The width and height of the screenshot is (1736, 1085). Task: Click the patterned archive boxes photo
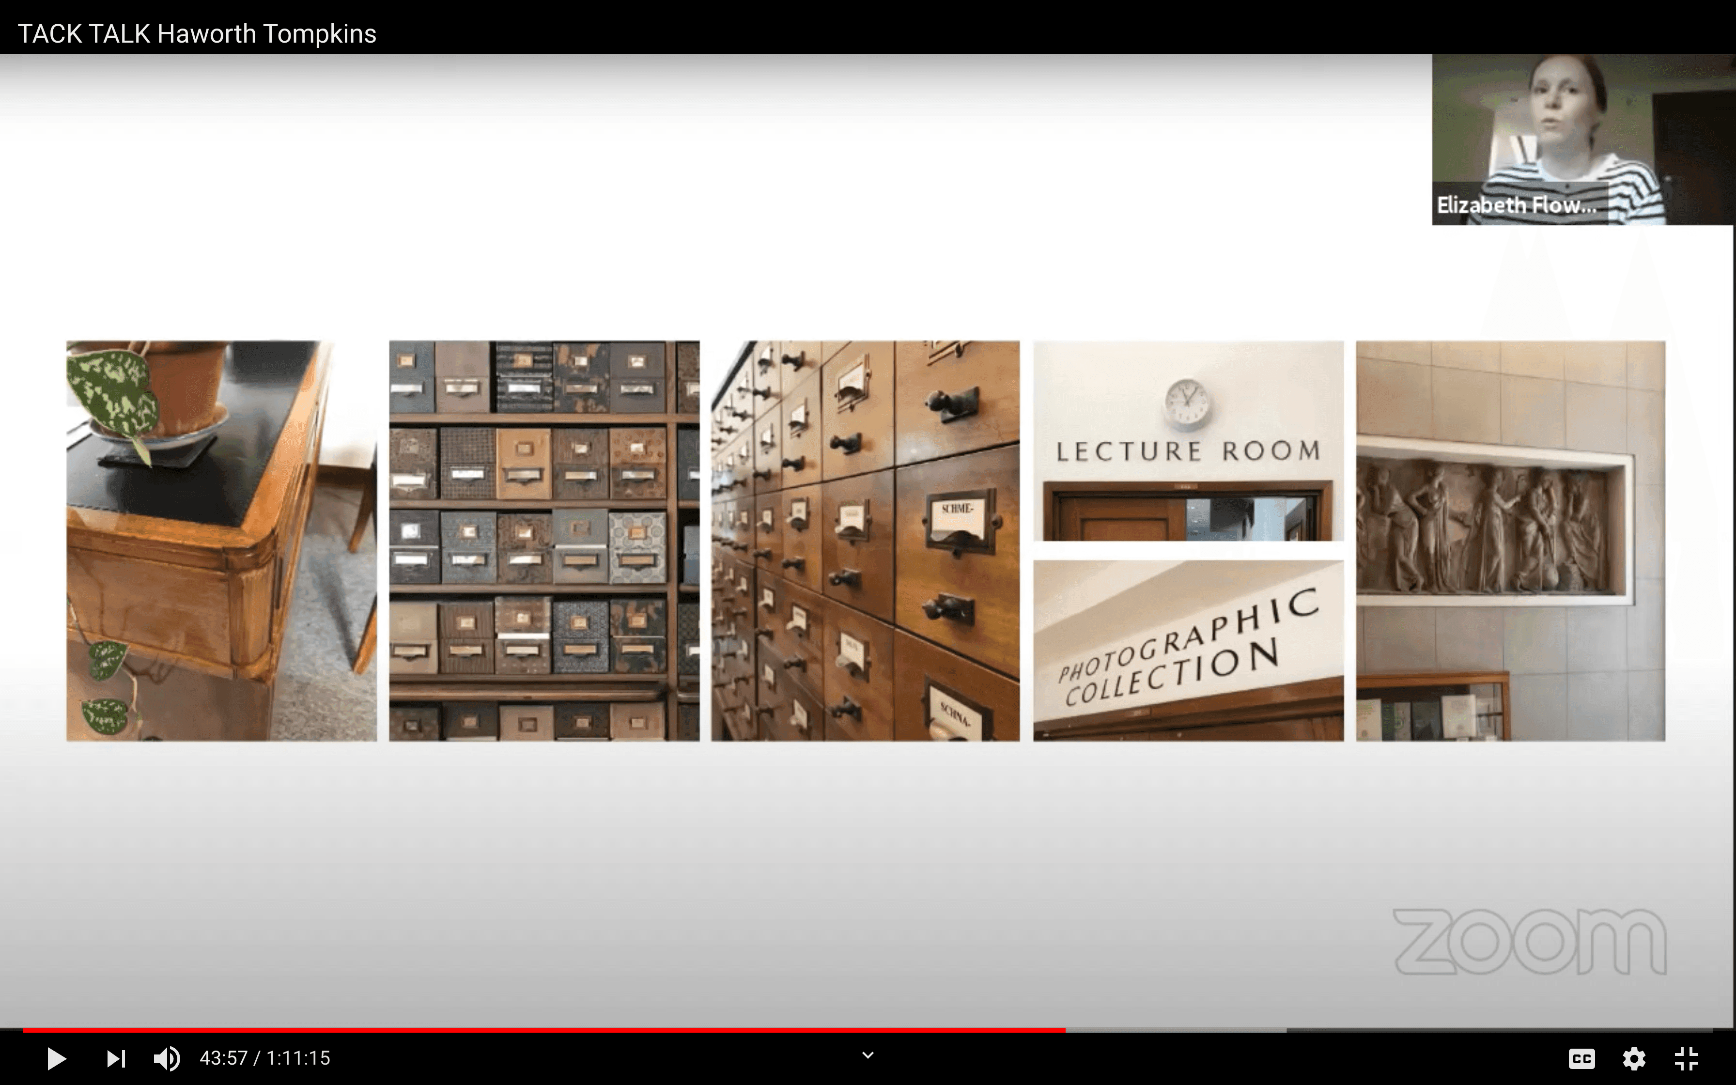point(544,541)
